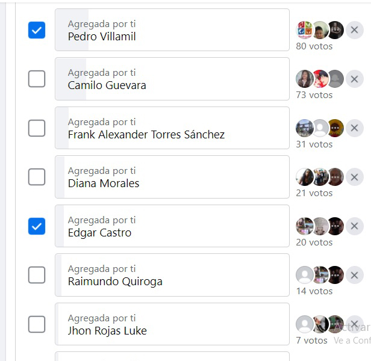
Task: Check the Jhon Rojas Luke checkbox
Action: pos(37,324)
